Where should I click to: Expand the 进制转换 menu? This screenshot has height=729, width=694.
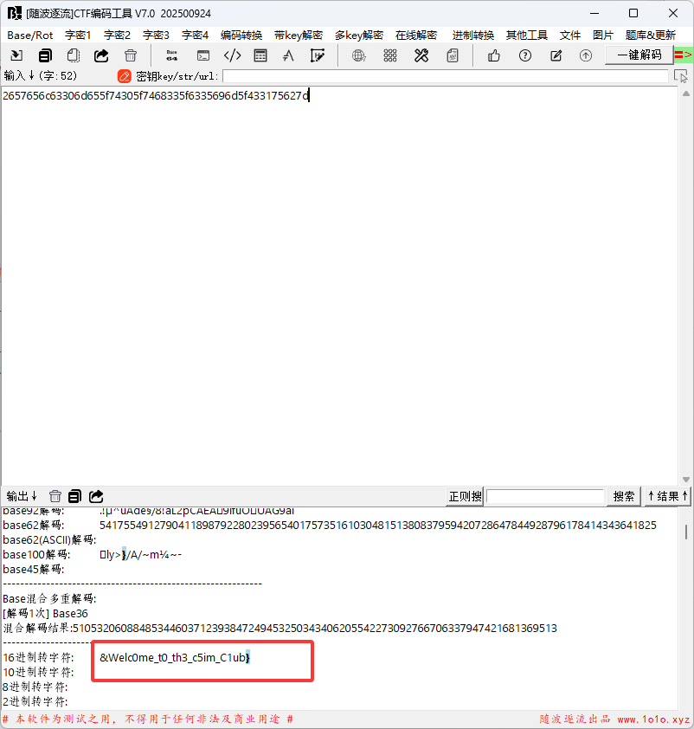point(473,35)
